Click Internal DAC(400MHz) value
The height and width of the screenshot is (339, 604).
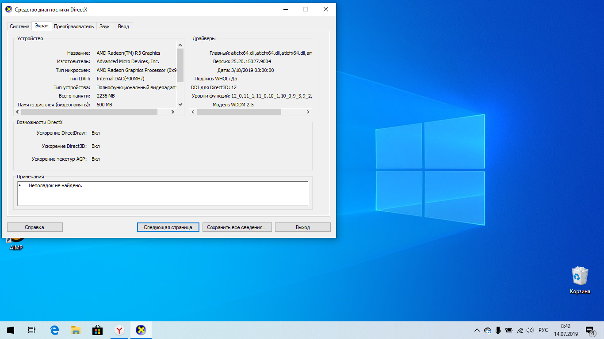[x=120, y=79]
